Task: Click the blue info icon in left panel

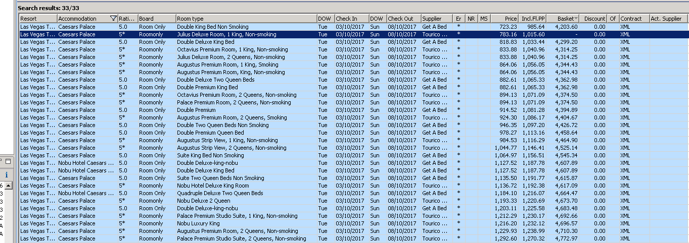Action: coord(6,174)
